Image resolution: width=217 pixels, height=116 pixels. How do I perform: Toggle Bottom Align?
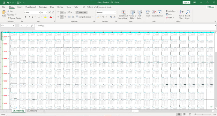[65, 12]
